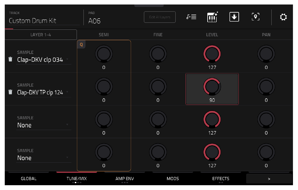Select the LEVEL knob for Clap-DKV TP clp 124
The width and height of the screenshot is (298, 190).
pyautogui.click(x=212, y=87)
